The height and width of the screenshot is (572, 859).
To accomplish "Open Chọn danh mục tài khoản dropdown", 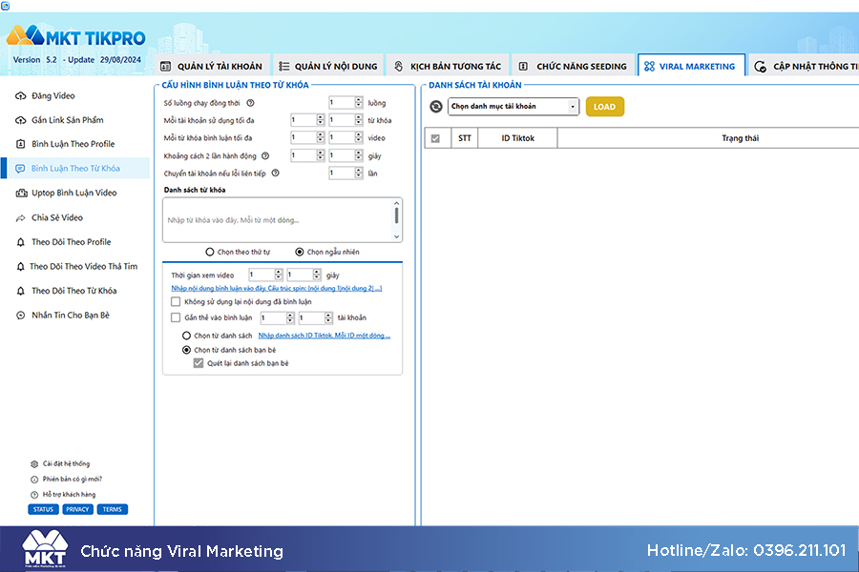I will click(x=513, y=106).
